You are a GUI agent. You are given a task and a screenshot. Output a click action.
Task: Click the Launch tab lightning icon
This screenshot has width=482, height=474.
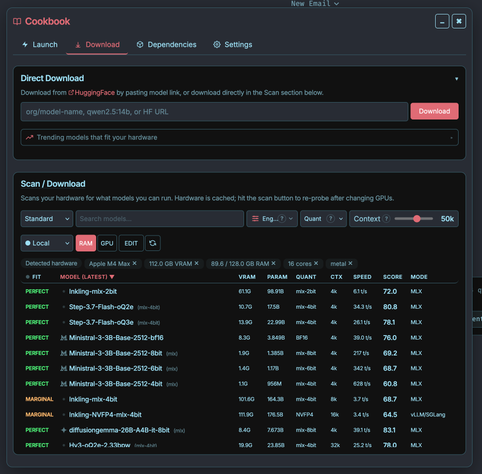click(x=25, y=45)
